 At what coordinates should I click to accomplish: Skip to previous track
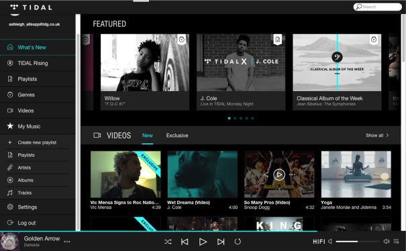coord(185,242)
